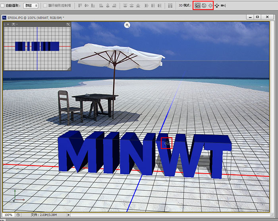Click the status bar preview icon beside zoom
The height and width of the screenshot is (221, 278).
pyautogui.click(x=18, y=215)
